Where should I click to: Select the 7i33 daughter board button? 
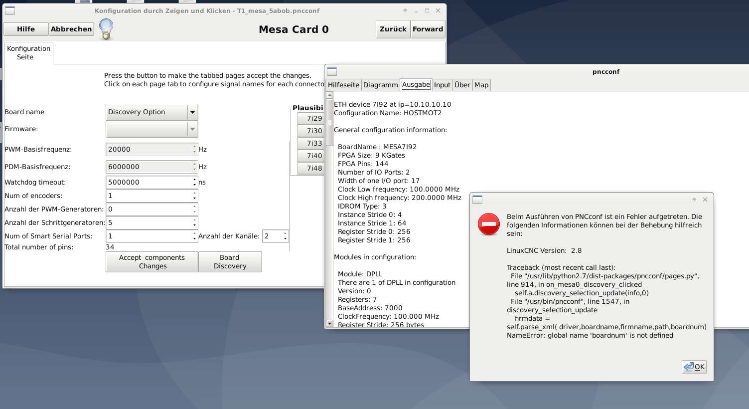pyautogui.click(x=310, y=143)
